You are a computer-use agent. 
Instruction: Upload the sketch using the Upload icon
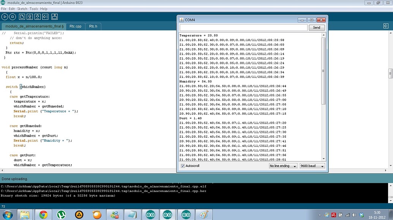coord(44,16)
